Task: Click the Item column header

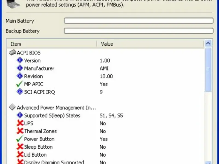Action: click(52, 44)
